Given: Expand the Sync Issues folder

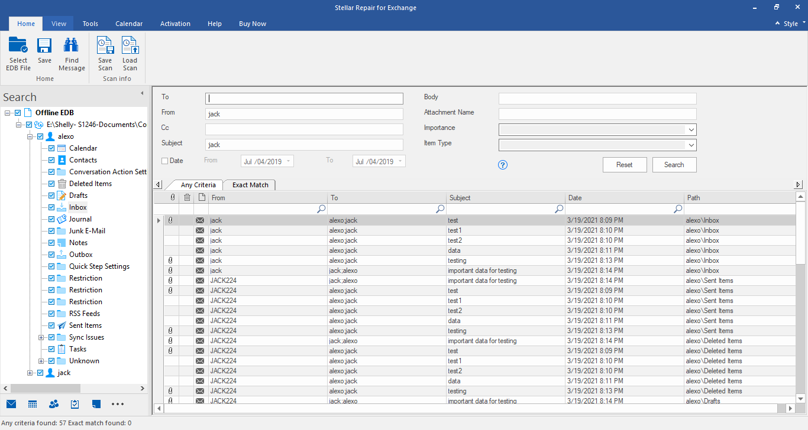Looking at the screenshot, I should pyautogui.click(x=41, y=337).
